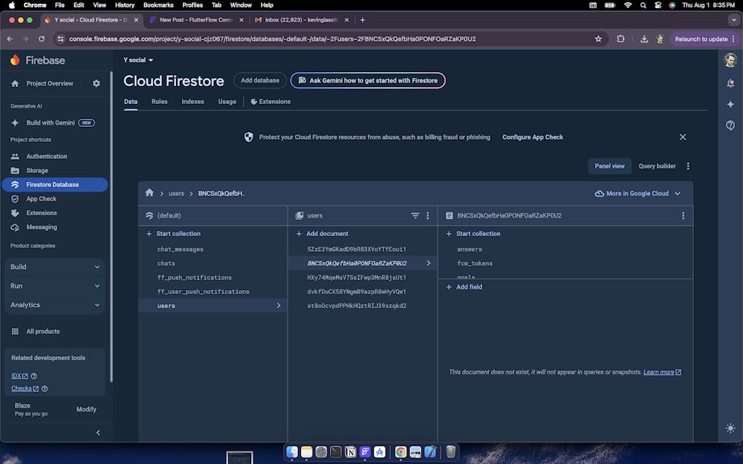Image resolution: width=743 pixels, height=464 pixels.
Task: Select Query builder view
Action: coord(657,166)
